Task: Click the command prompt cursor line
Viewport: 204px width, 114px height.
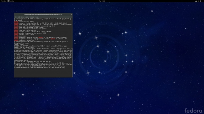Action: pos(40,67)
